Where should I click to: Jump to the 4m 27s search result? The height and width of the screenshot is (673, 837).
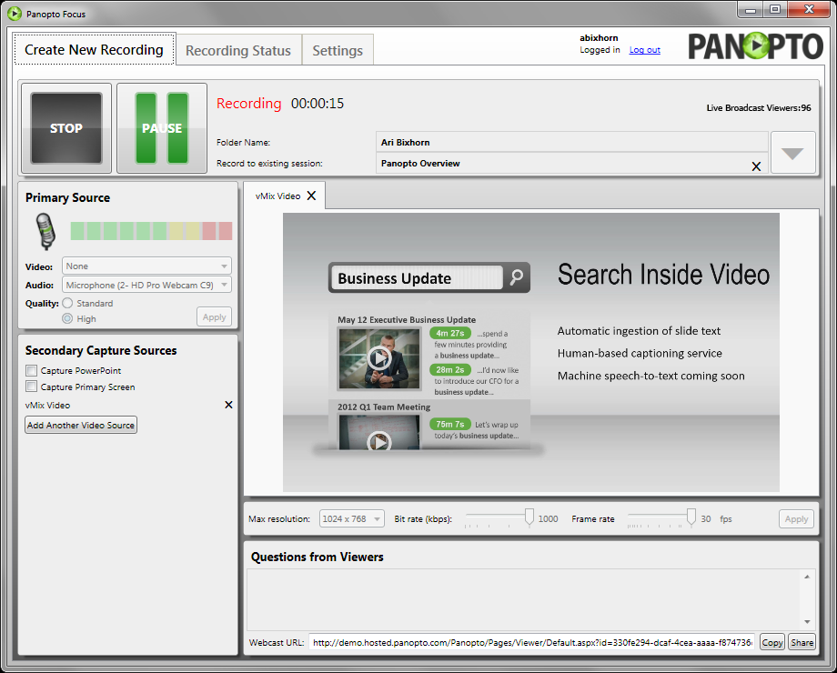click(450, 333)
